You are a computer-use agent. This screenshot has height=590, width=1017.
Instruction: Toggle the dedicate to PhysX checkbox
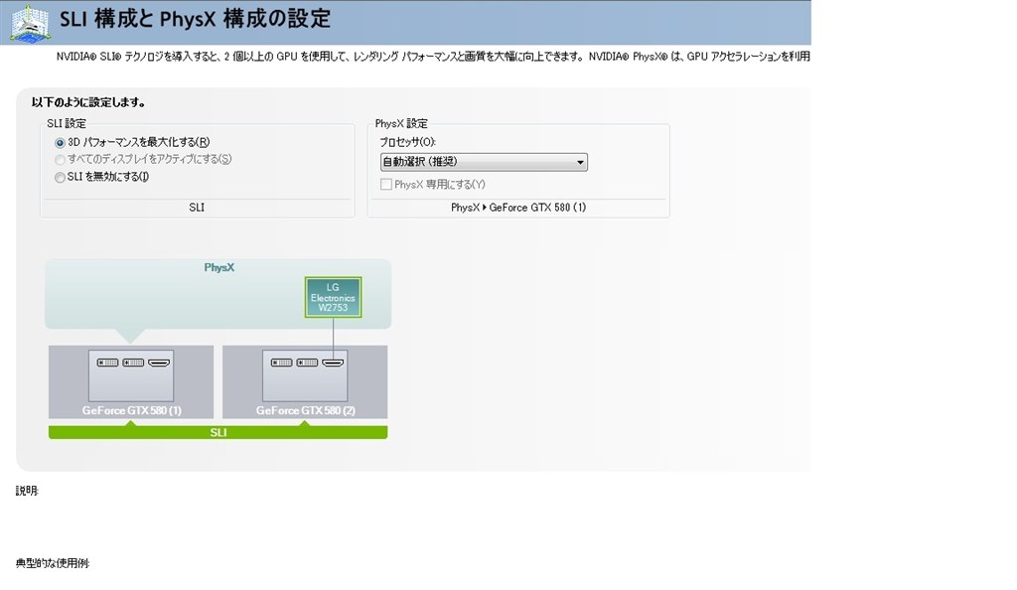(386, 184)
